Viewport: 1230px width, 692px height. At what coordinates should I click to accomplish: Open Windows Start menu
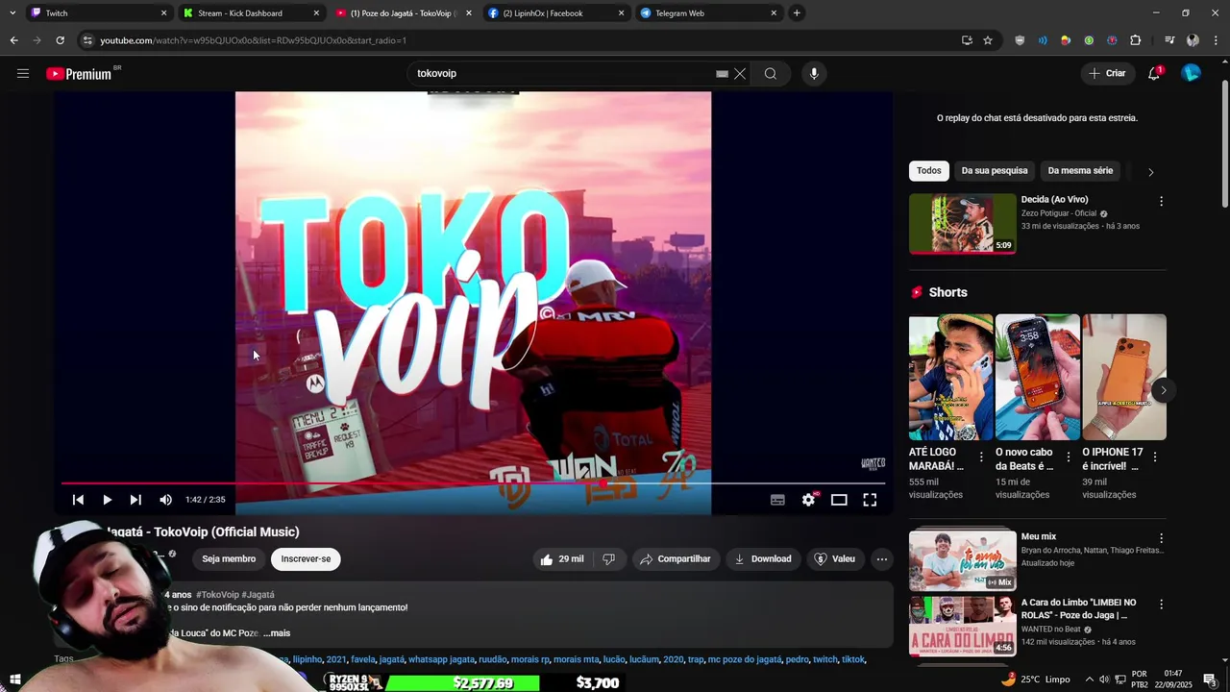click(14, 680)
